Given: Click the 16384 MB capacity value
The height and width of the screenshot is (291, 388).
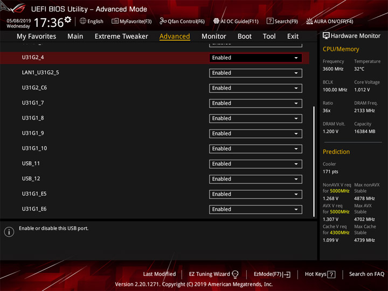Looking at the screenshot, I should tap(364, 131).
